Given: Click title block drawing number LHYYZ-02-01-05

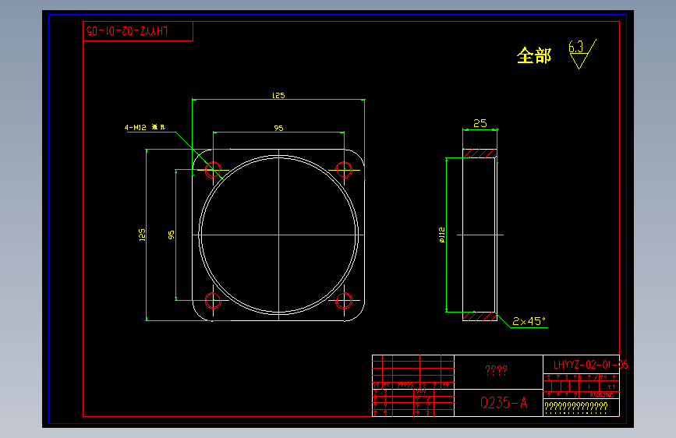Looking at the screenshot, I should tap(591, 366).
